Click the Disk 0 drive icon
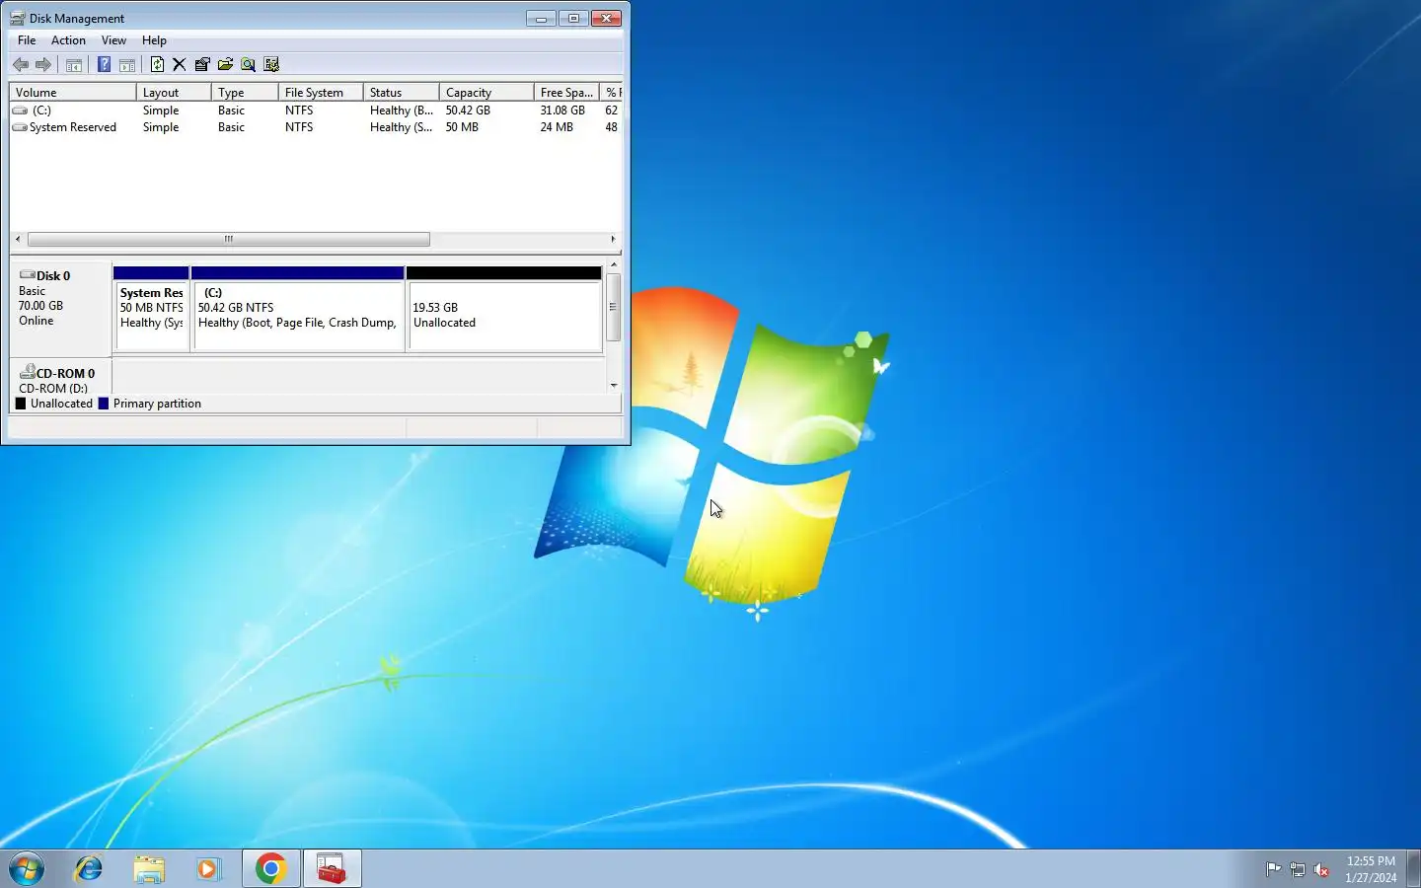The width and height of the screenshot is (1421, 888). point(28,275)
